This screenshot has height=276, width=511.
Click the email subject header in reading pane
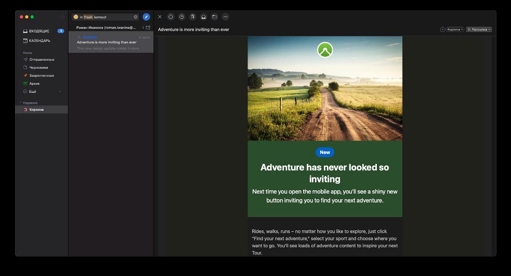click(194, 30)
